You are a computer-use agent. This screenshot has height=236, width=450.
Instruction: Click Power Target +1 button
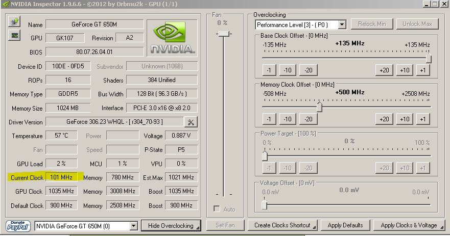(423, 168)
